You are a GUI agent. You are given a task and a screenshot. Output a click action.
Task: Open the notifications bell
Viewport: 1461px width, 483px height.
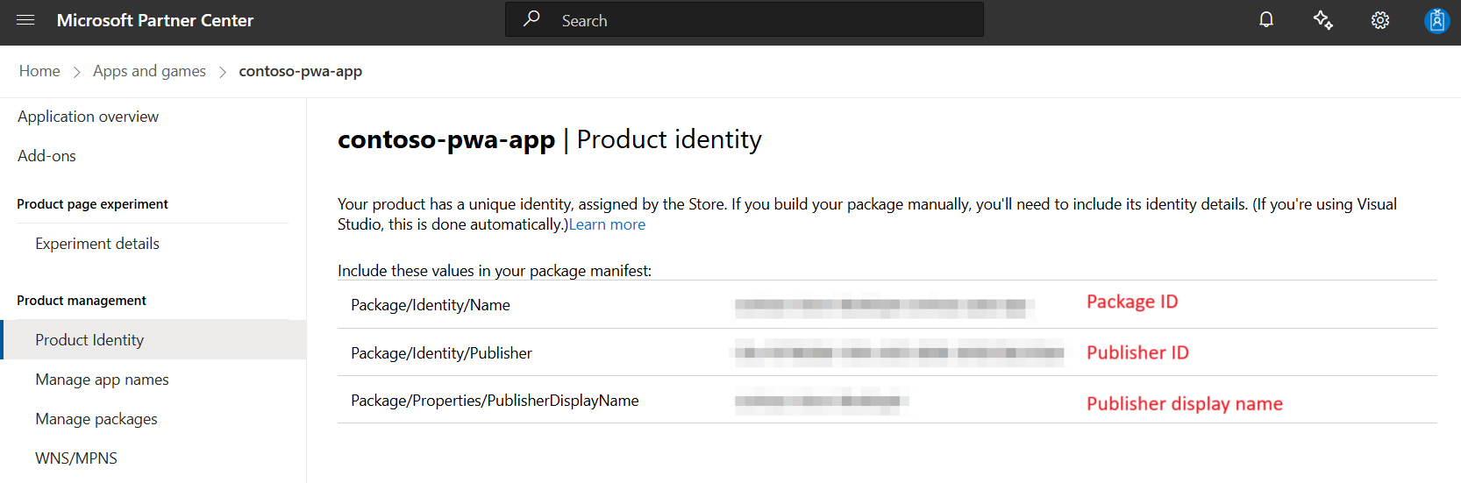pos(1266,20)
